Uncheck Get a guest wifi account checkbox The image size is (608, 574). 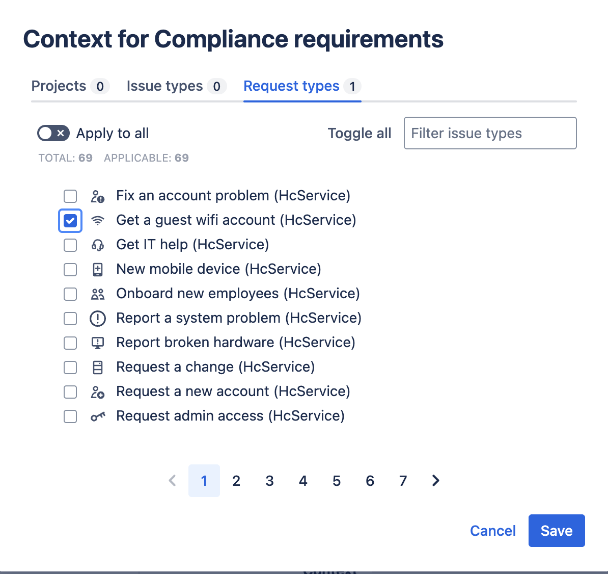pyautogui.click(x=70, y=221)
